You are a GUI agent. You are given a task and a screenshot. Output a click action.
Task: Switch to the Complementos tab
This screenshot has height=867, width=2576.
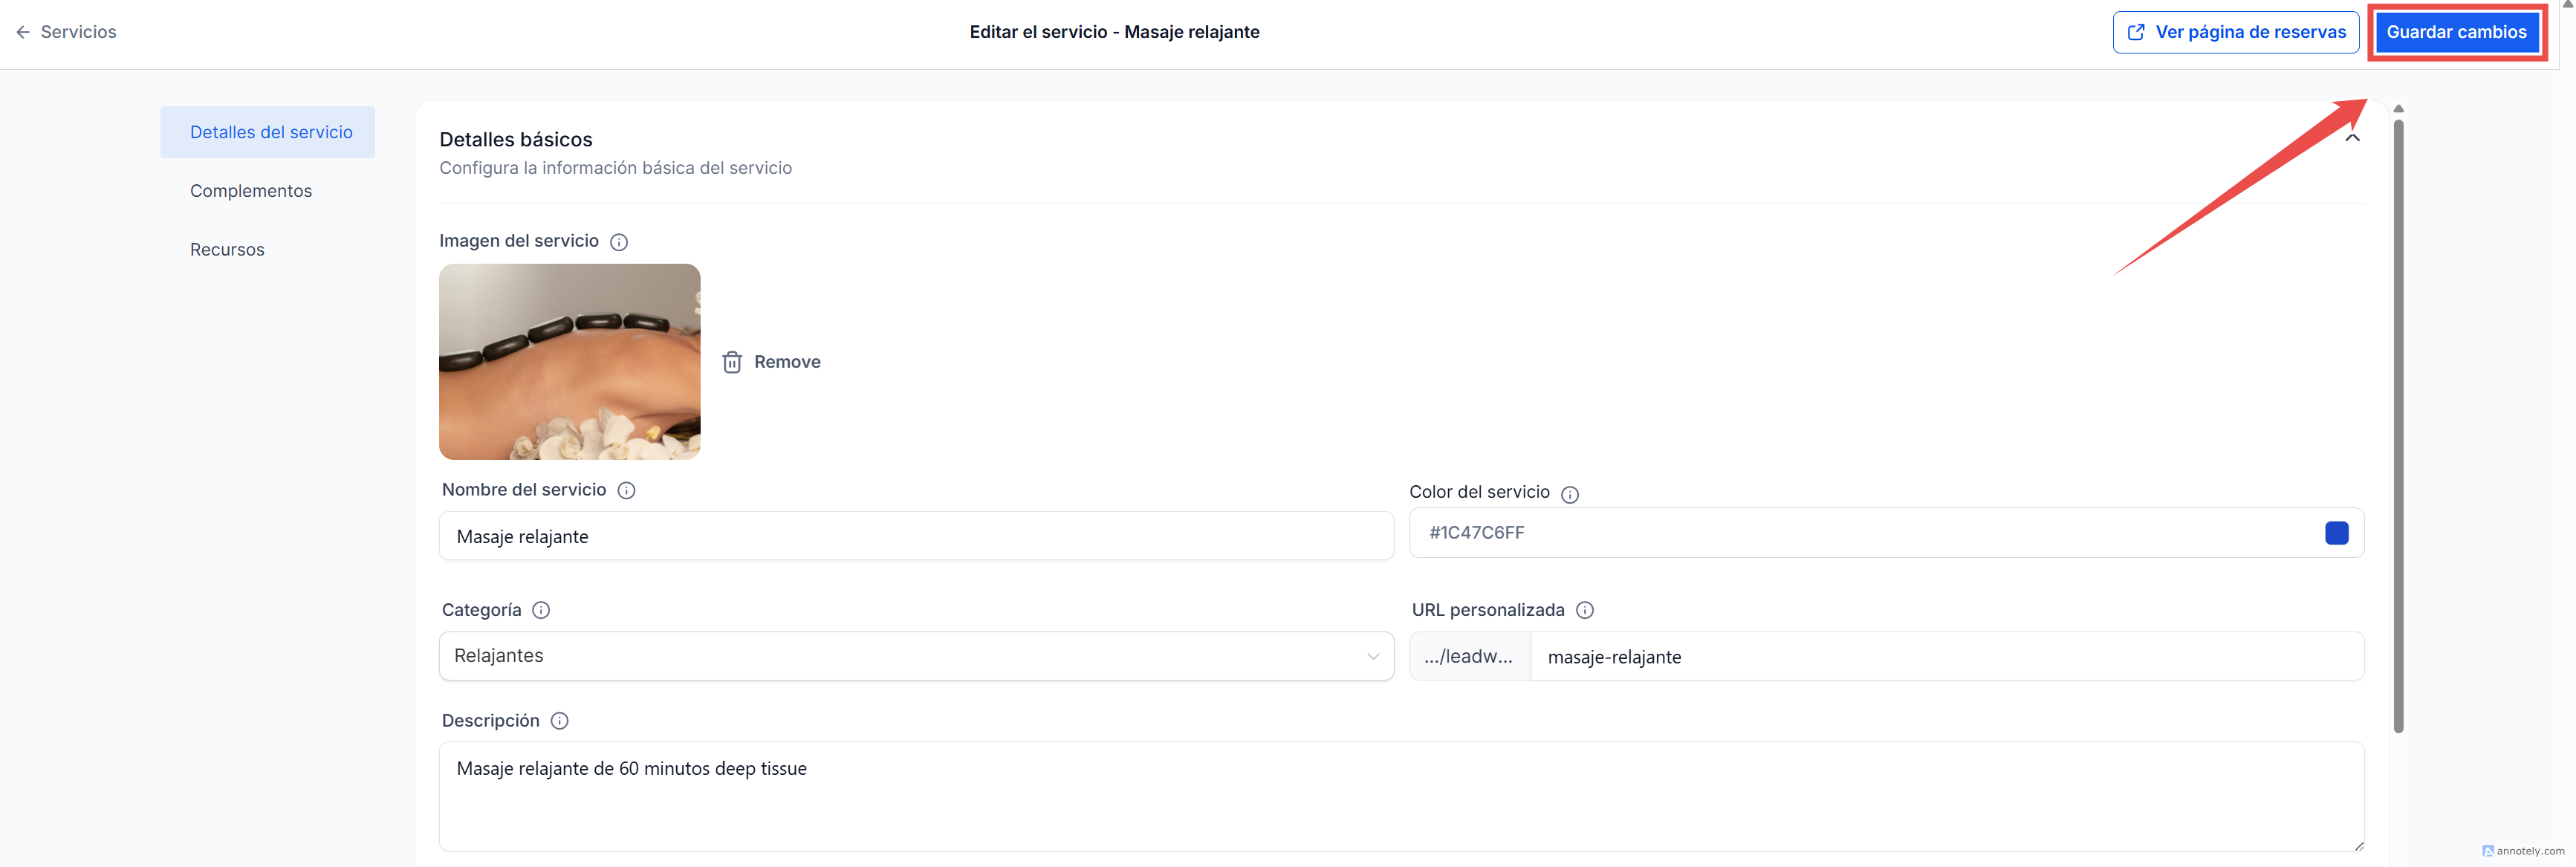coord(251,191)
